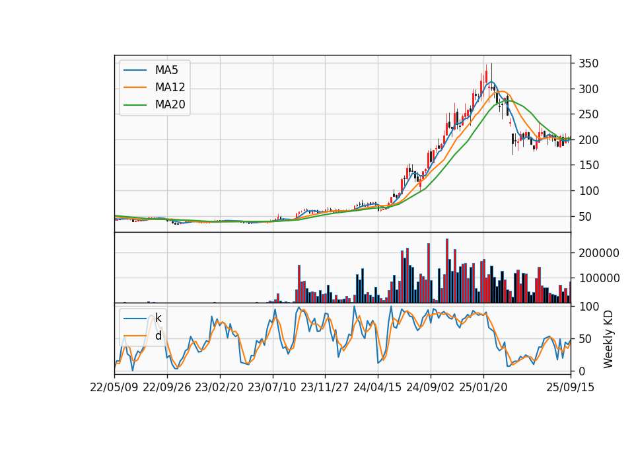Screen dimensions: 634x456
Task: Click the 24/04/15 date tick label
Action: (x=378, y=387)
